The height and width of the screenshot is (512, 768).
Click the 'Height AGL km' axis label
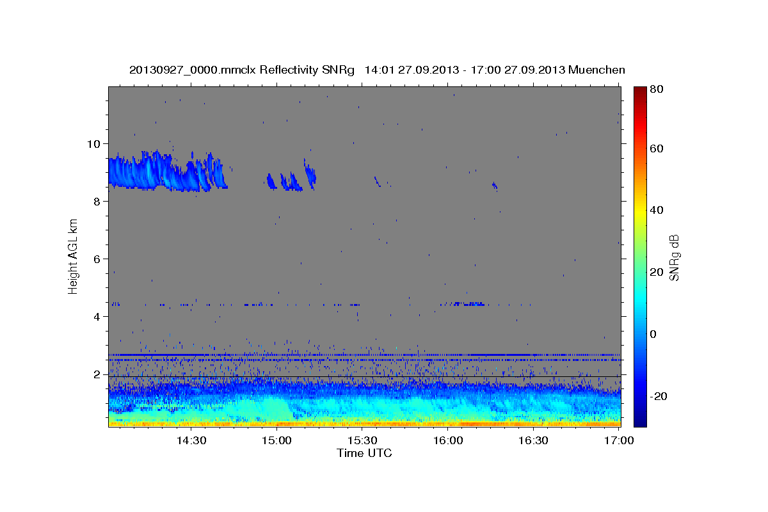coord(73,256)
